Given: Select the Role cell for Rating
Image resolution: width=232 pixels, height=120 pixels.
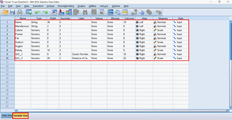Looking at the screenshot, I should pos(180,50).
